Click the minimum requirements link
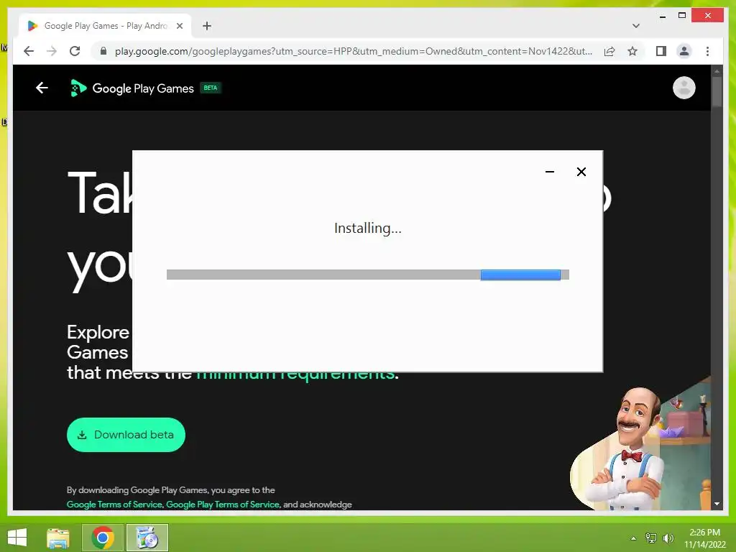This screenshot has height=552, width=736. pos(295,377)
